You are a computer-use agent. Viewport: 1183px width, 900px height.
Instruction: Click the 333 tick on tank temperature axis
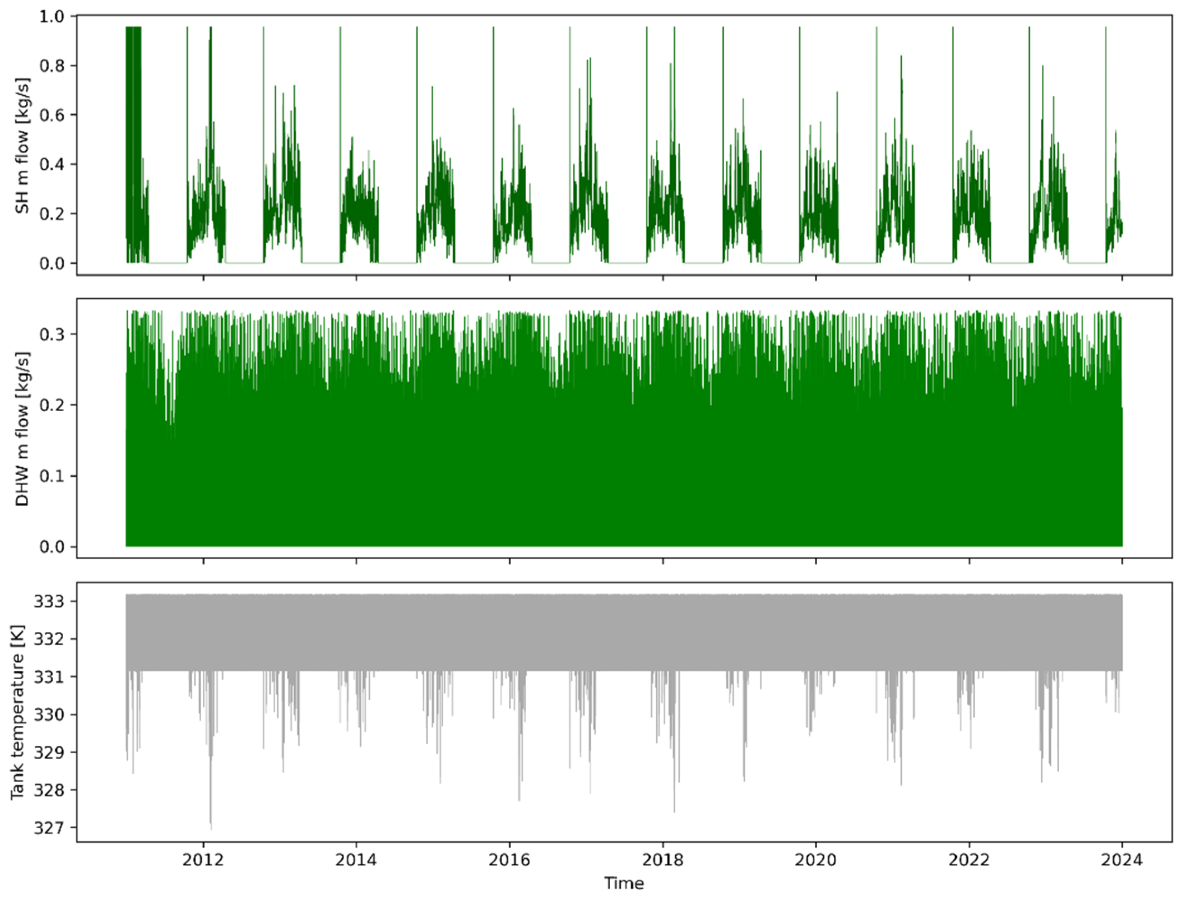(49, 602)
